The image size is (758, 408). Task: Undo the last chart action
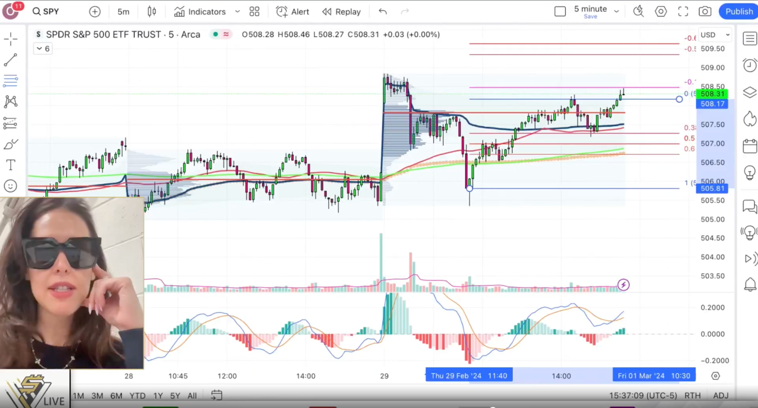coord(383,11)
